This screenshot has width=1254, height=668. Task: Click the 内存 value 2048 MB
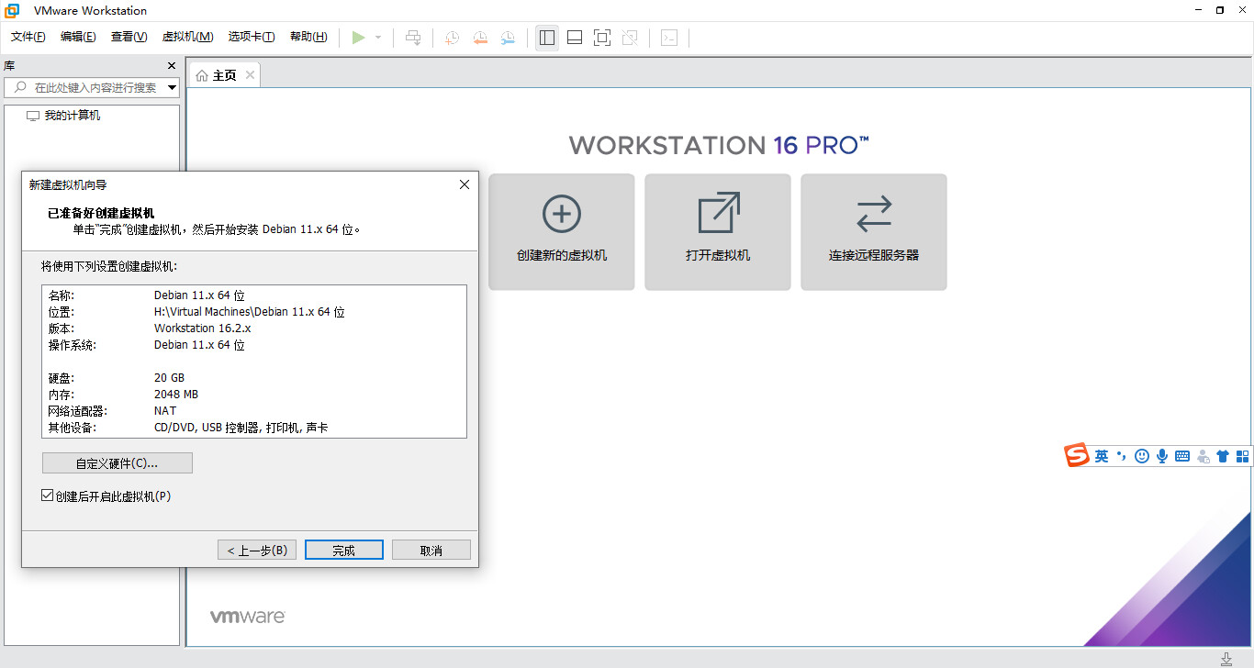[176, 395]
